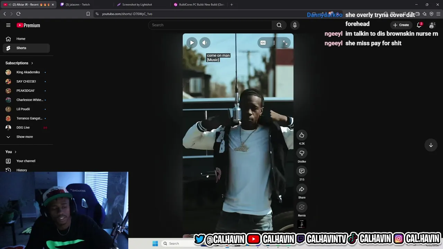
Task: Open the Short's three-dot more options
Action: [x=274, y=43]
